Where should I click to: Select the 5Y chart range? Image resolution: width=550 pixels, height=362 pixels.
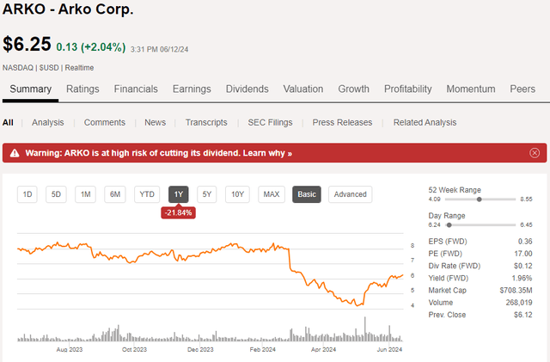206,194
